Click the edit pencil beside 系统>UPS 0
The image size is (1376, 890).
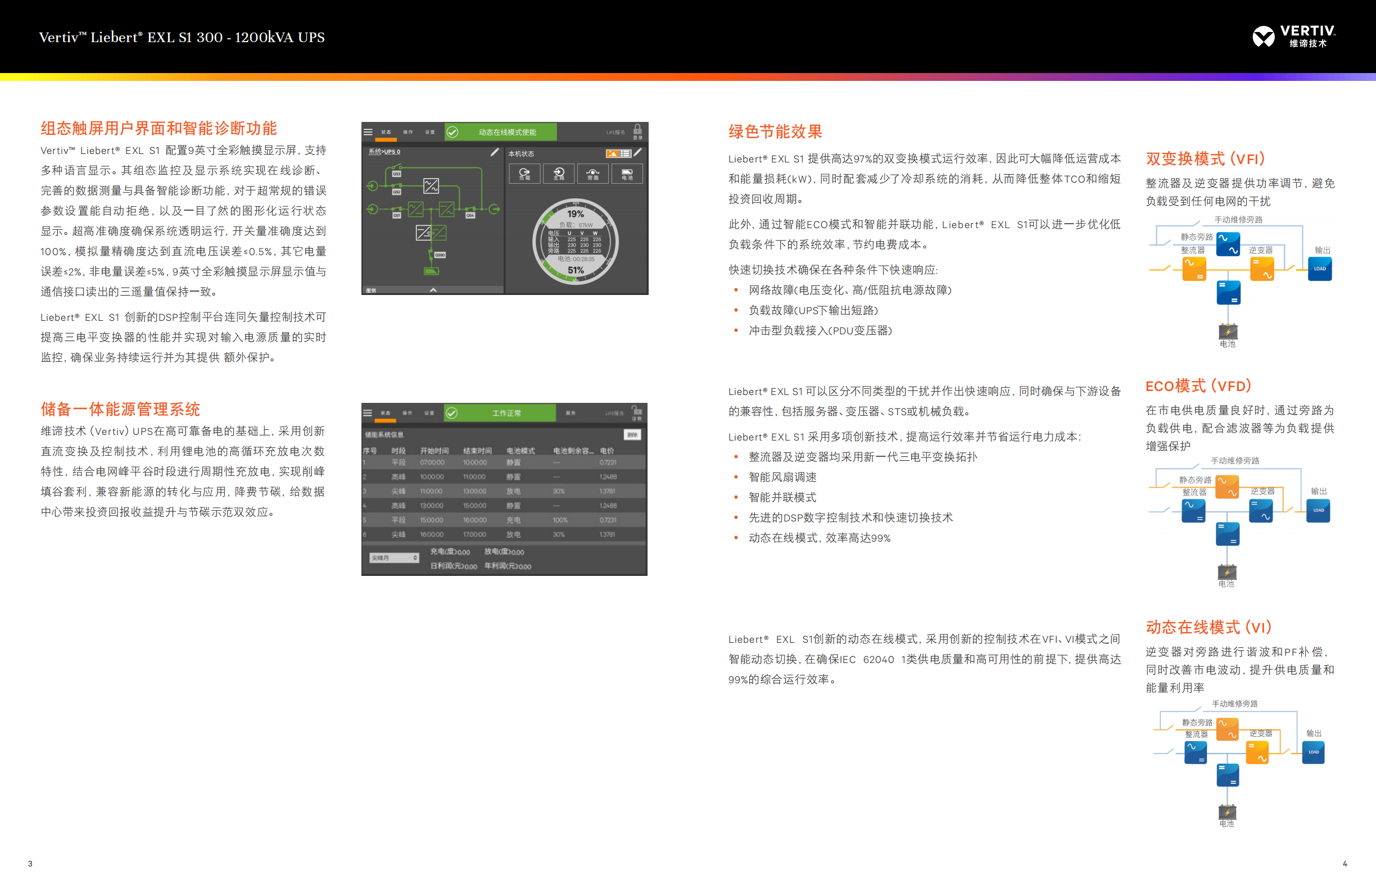click(x=494, y=152)
